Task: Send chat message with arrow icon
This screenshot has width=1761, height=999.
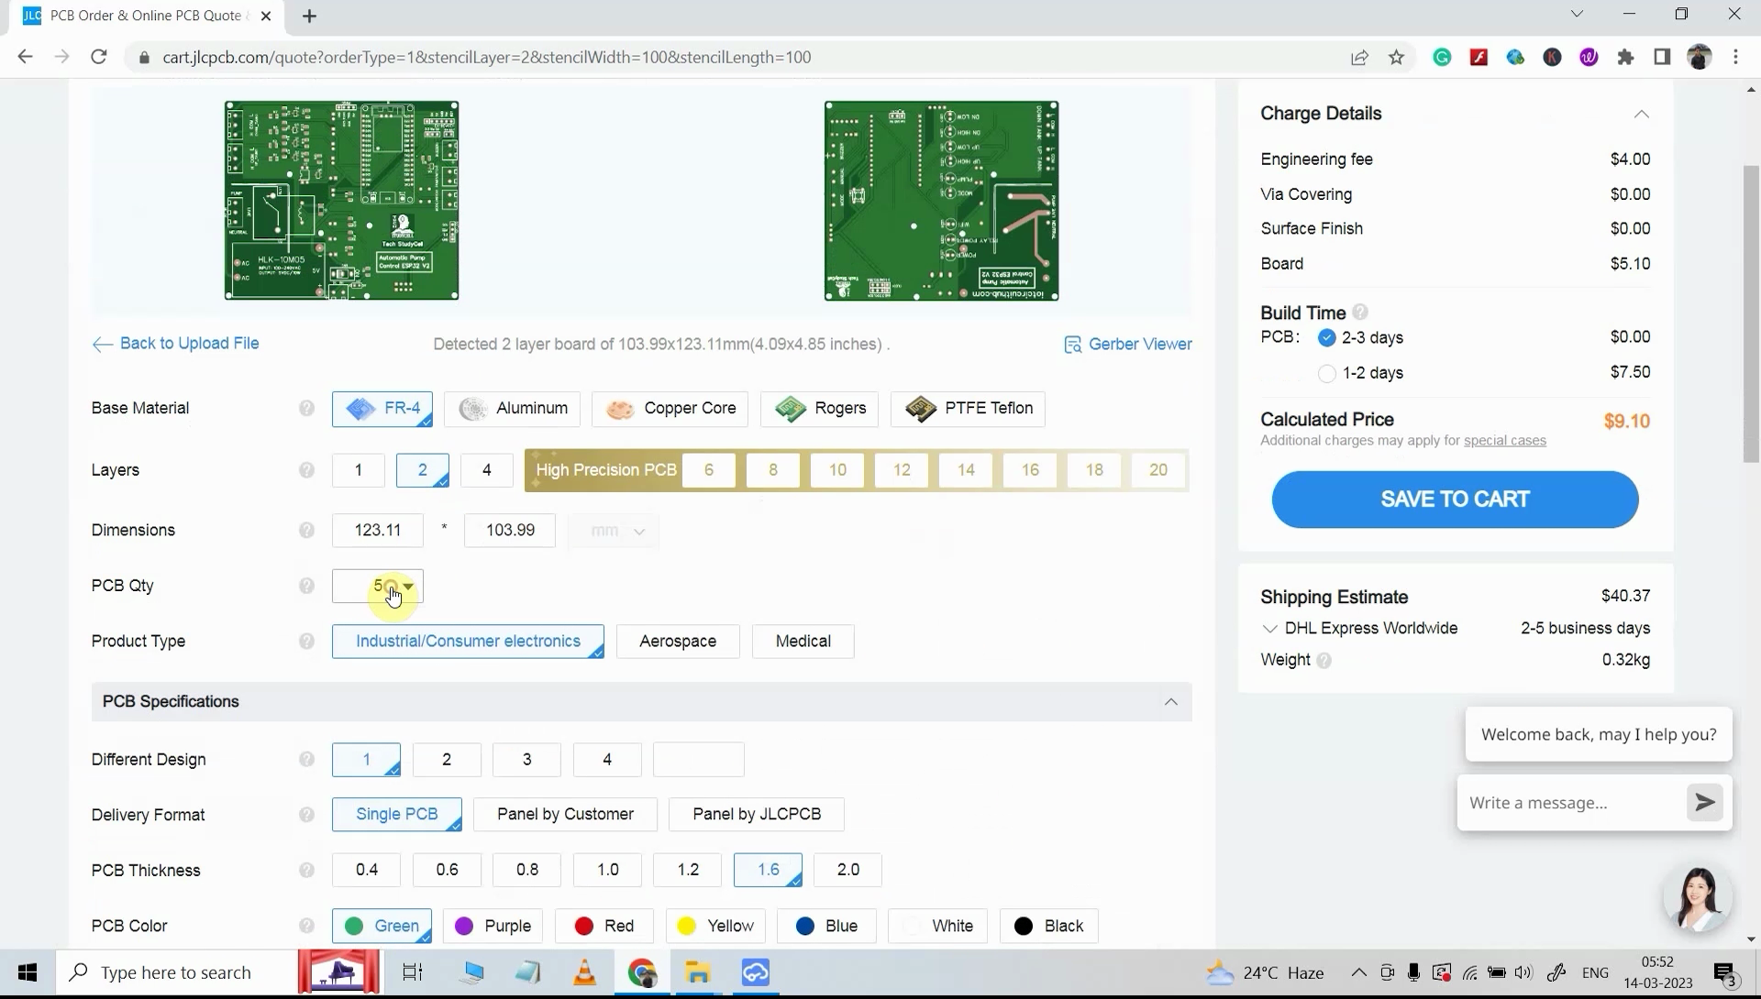Action: 1705,803
